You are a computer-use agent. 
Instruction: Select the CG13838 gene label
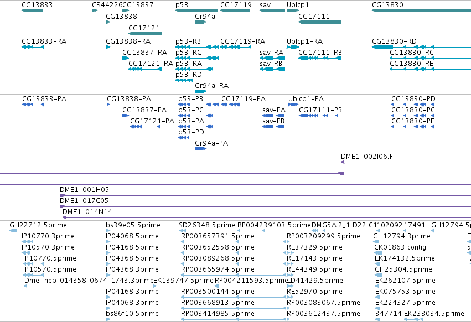coord(121,16)
